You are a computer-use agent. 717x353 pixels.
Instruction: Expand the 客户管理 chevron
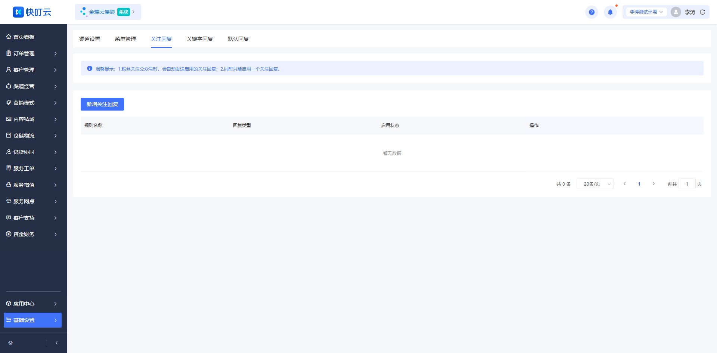(55, 70)
